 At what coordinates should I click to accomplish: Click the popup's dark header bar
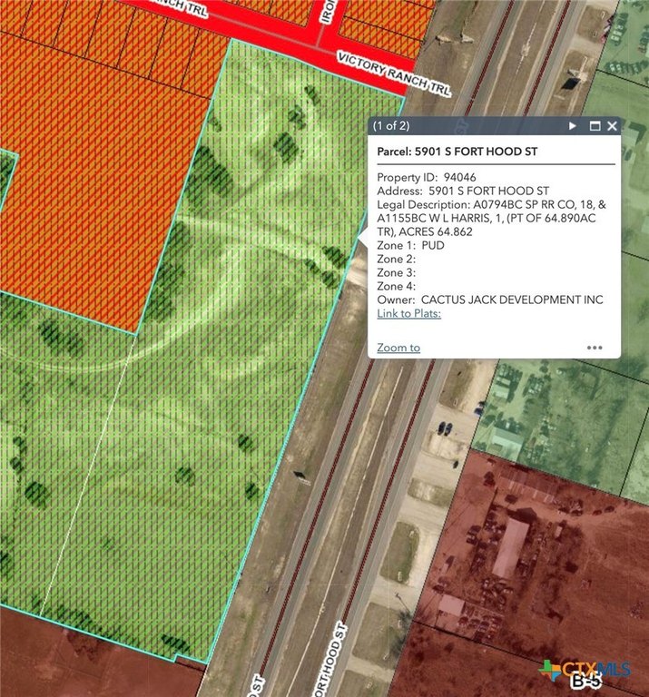click(472, 126)
